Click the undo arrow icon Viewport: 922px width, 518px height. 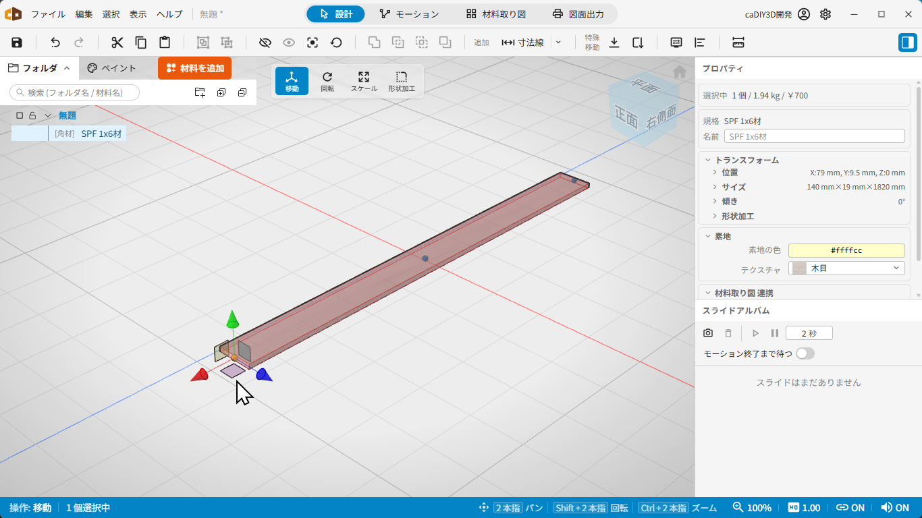tap(55, 42)
